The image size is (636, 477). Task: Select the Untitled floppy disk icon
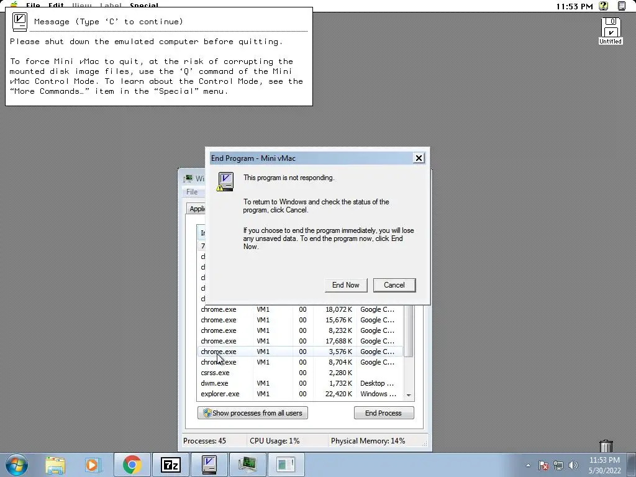pos(611,30)
